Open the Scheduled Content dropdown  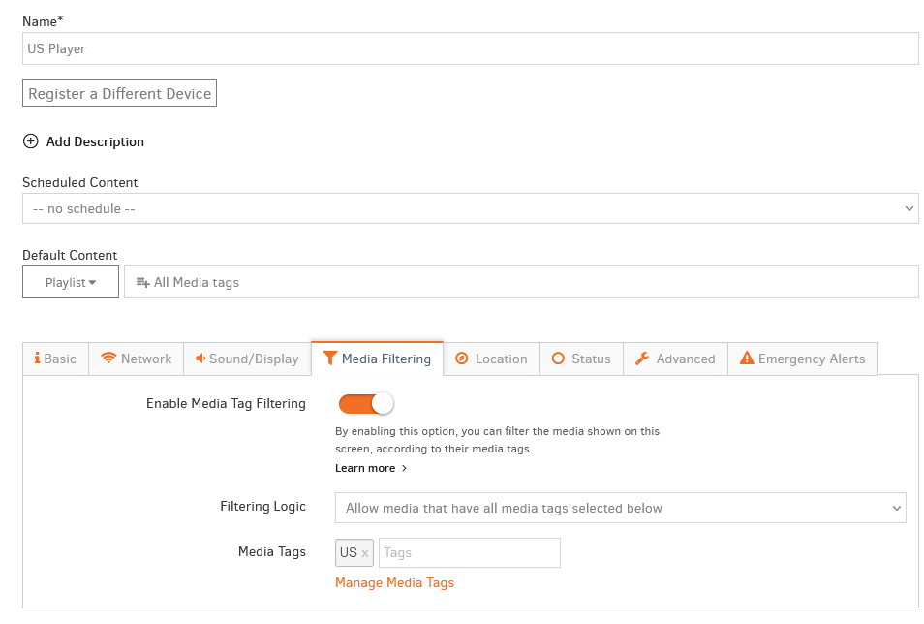click(x=470, y=207)
